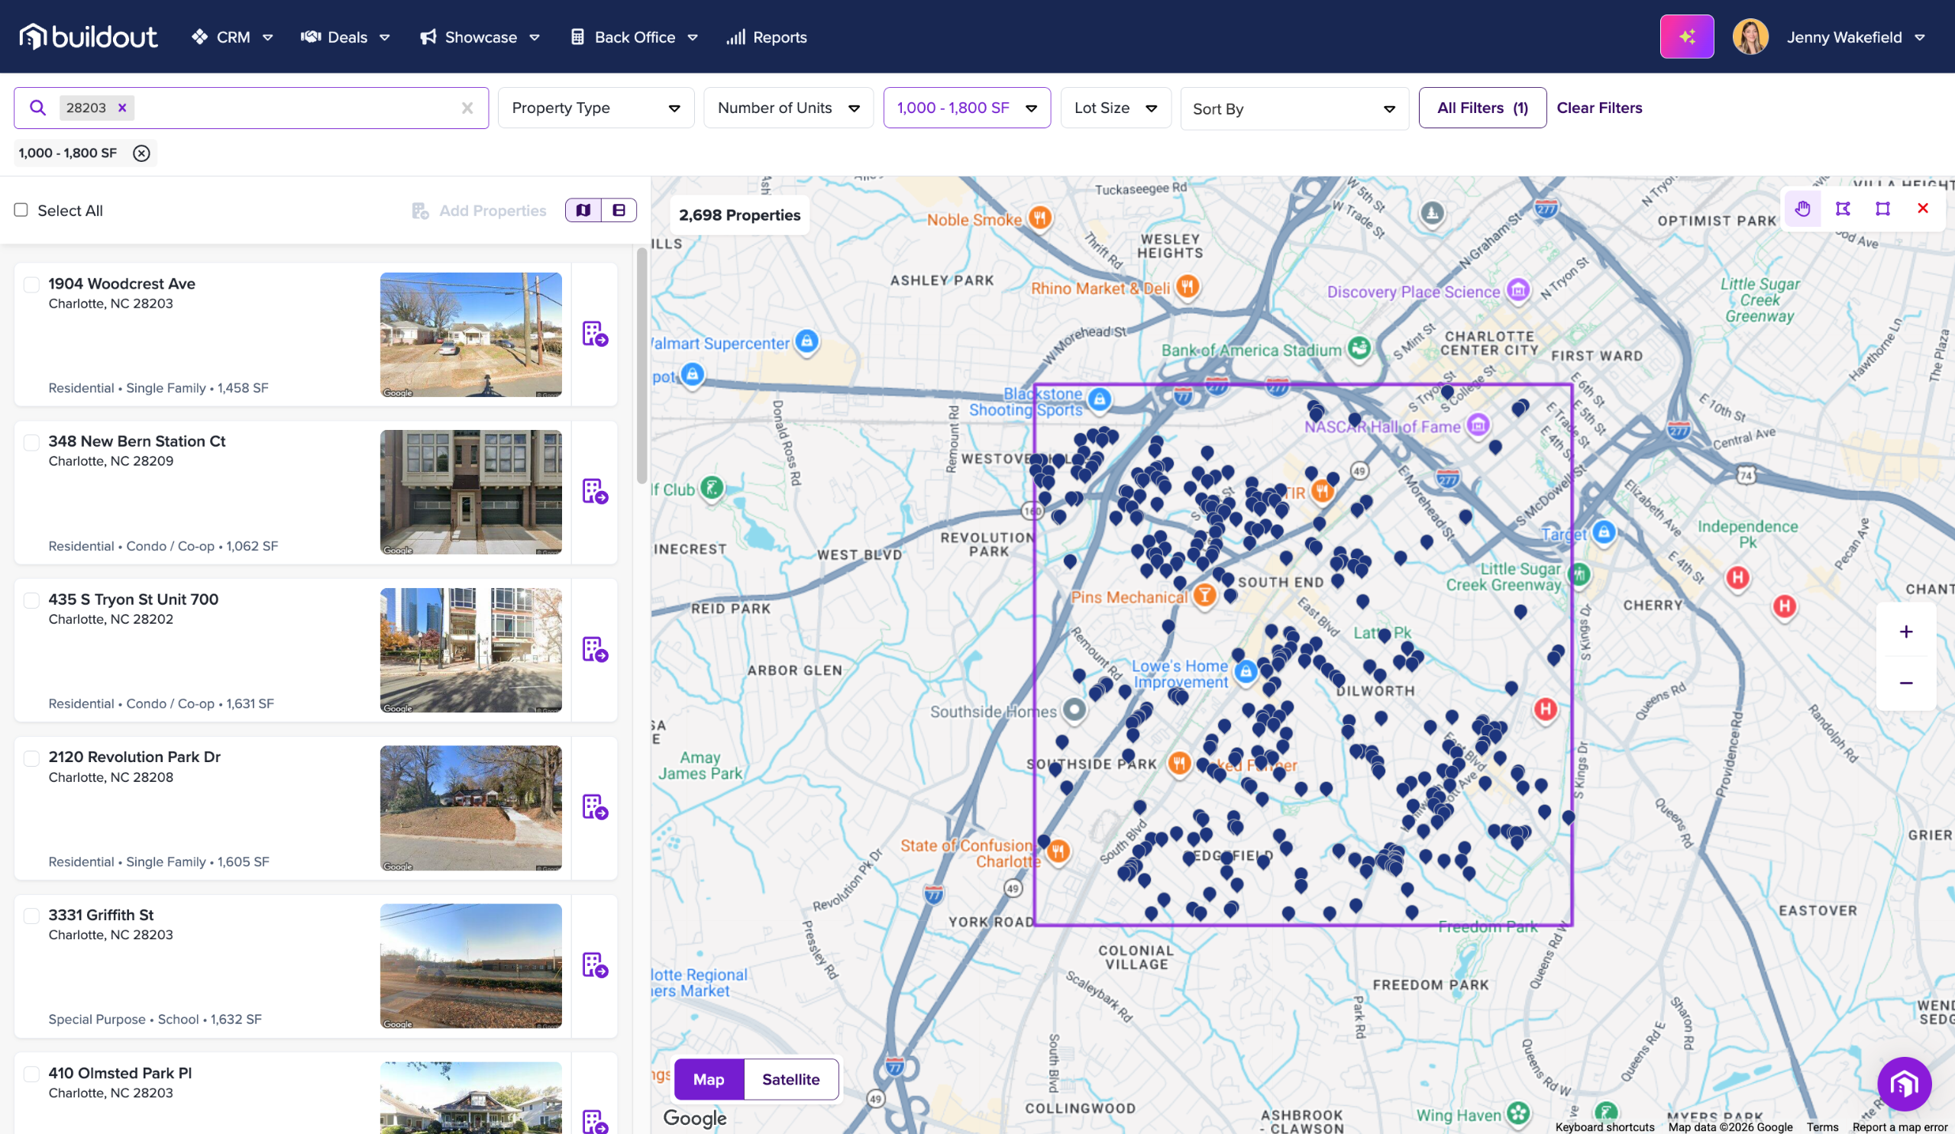Click the 435 S Tryon St Unit 700 title
Viewport: 1955px width, 1134px height.
tap(134, 599)
